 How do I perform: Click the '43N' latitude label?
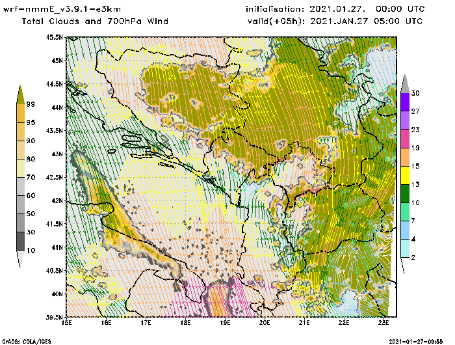[x=57, y=154]
